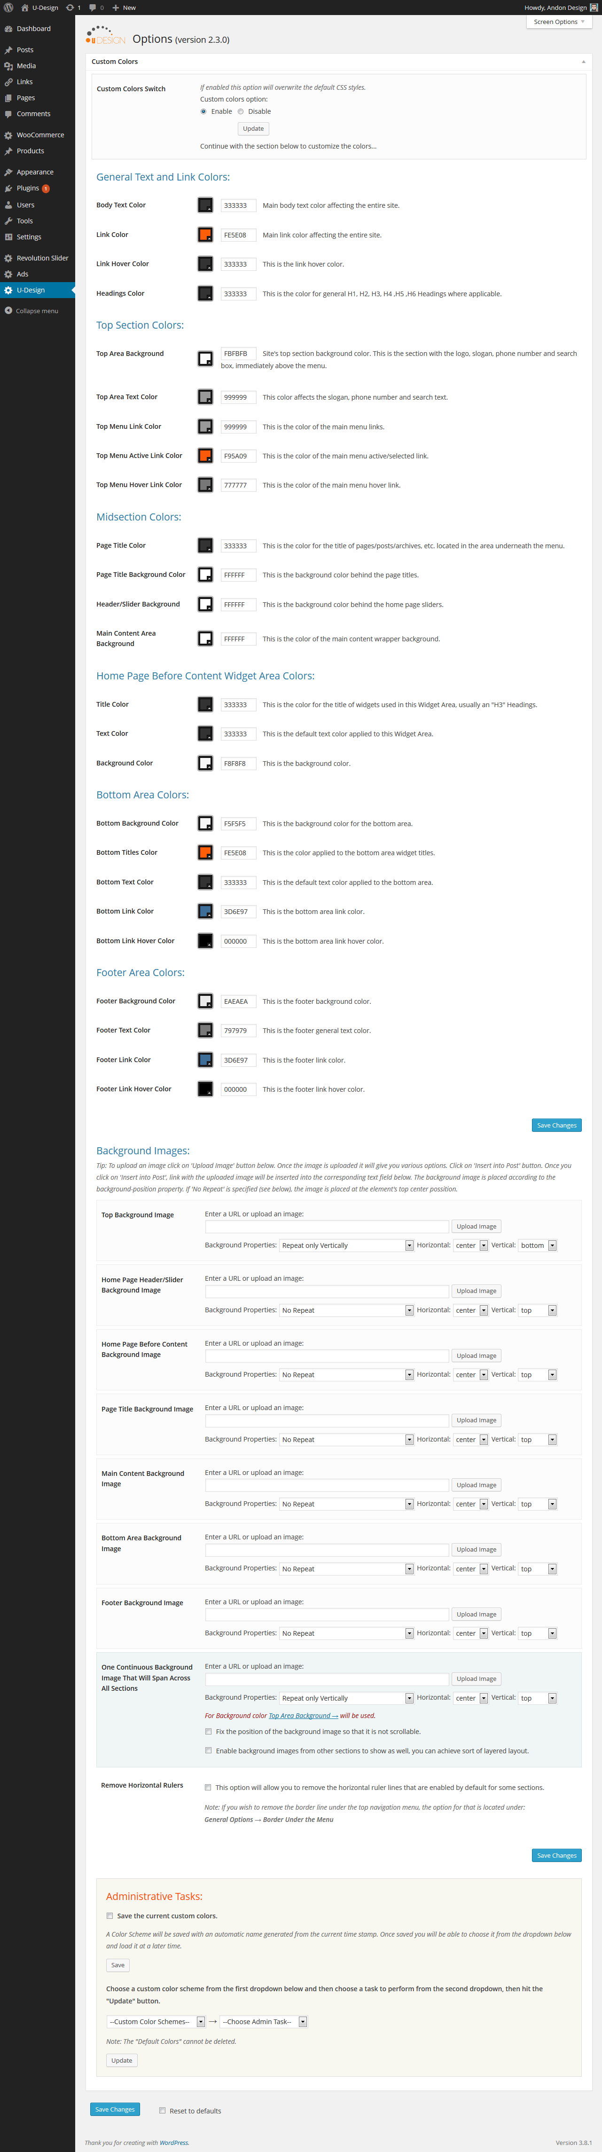Open the WooCommerce menu item
The width and height of the screenshot is (602, 2152).
[40, 134]
